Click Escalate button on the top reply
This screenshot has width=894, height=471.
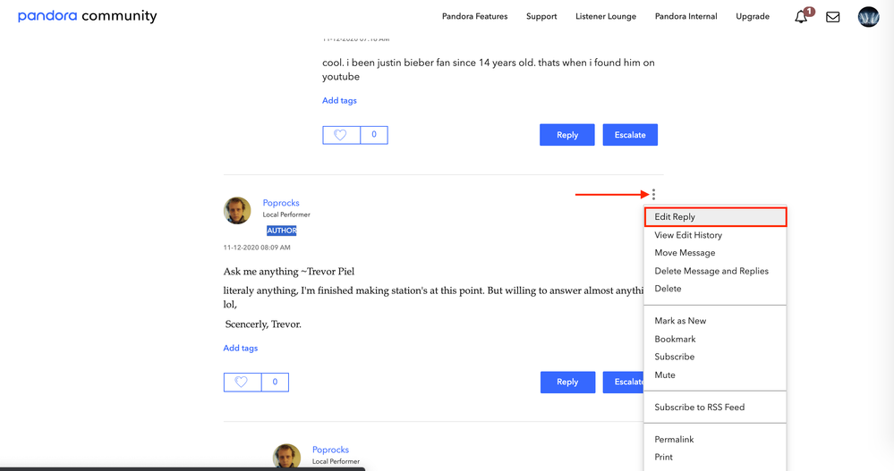pyautogui.click(x=630, y=135)
